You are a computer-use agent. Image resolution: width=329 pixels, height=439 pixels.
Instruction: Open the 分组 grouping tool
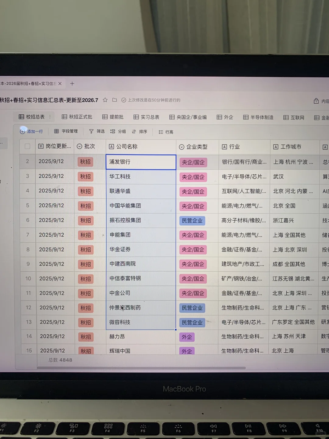(118, 131)
